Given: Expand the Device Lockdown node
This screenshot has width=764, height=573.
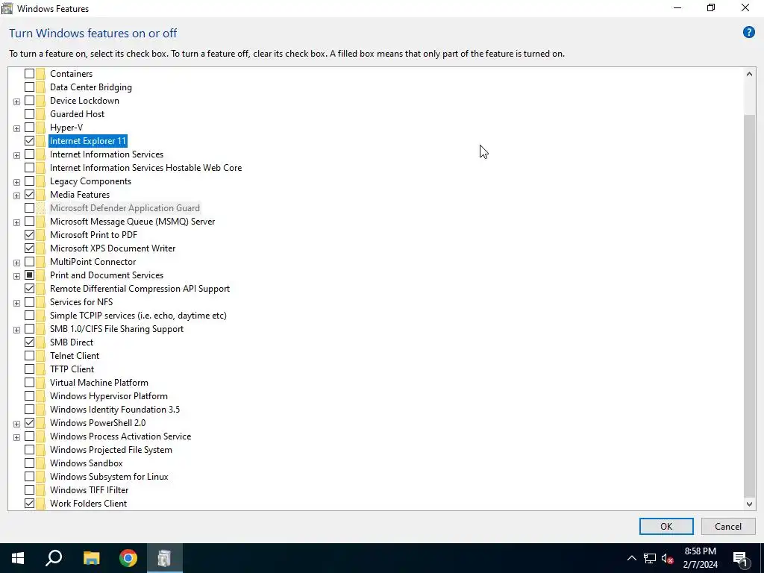Looking at the screenshot, I should [16, 101].
